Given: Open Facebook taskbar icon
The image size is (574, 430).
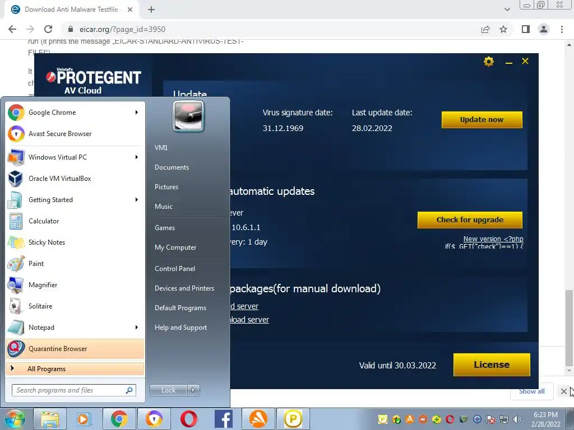Looking at the screenshot, I should point(223,419).
